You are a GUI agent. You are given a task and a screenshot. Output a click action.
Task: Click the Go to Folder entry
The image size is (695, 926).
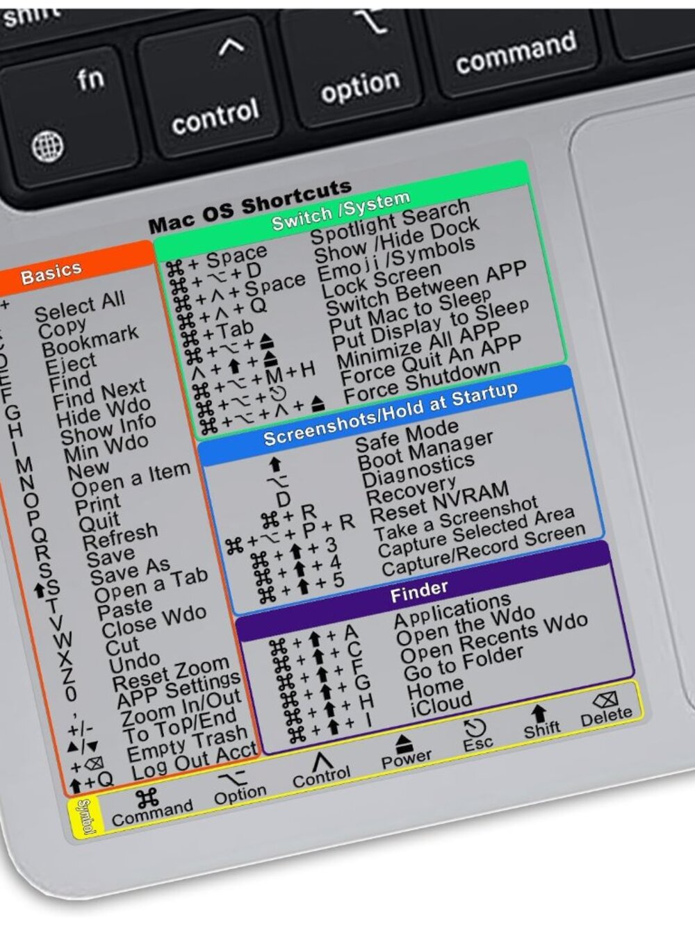pos(464,663)
